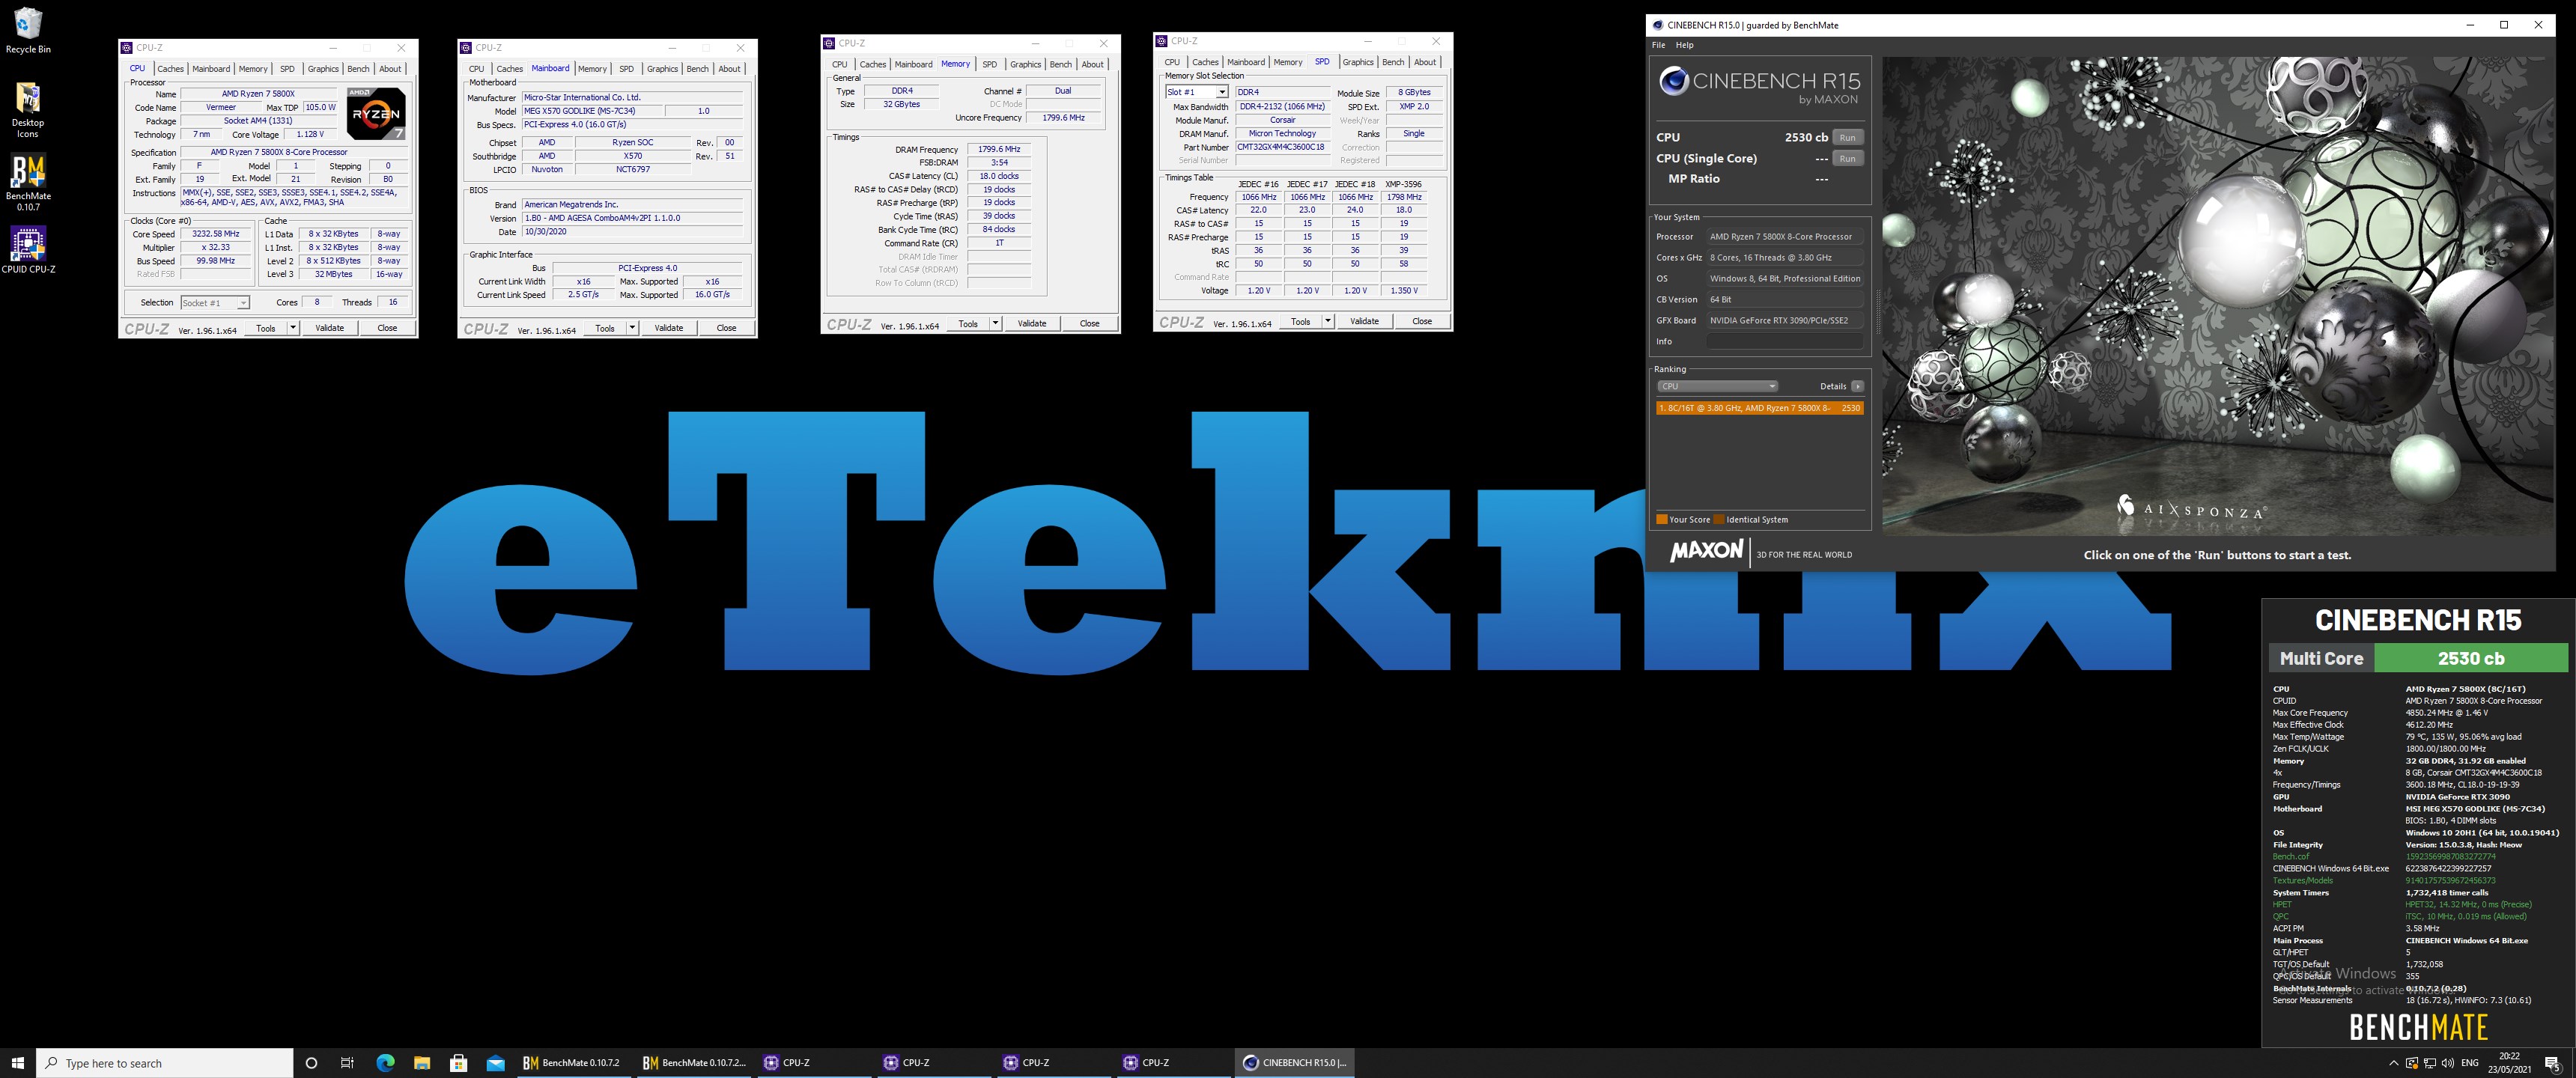Click the network tray icon

2429,1062
